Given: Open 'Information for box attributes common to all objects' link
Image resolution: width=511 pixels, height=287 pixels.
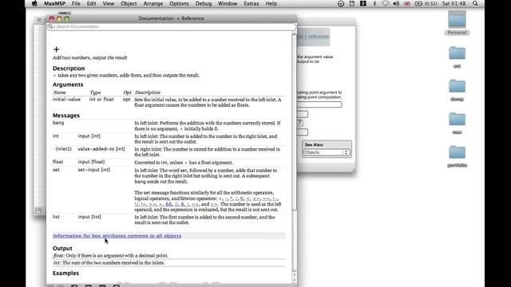Looking at the screenshot, I should click(x=117, y=236).
